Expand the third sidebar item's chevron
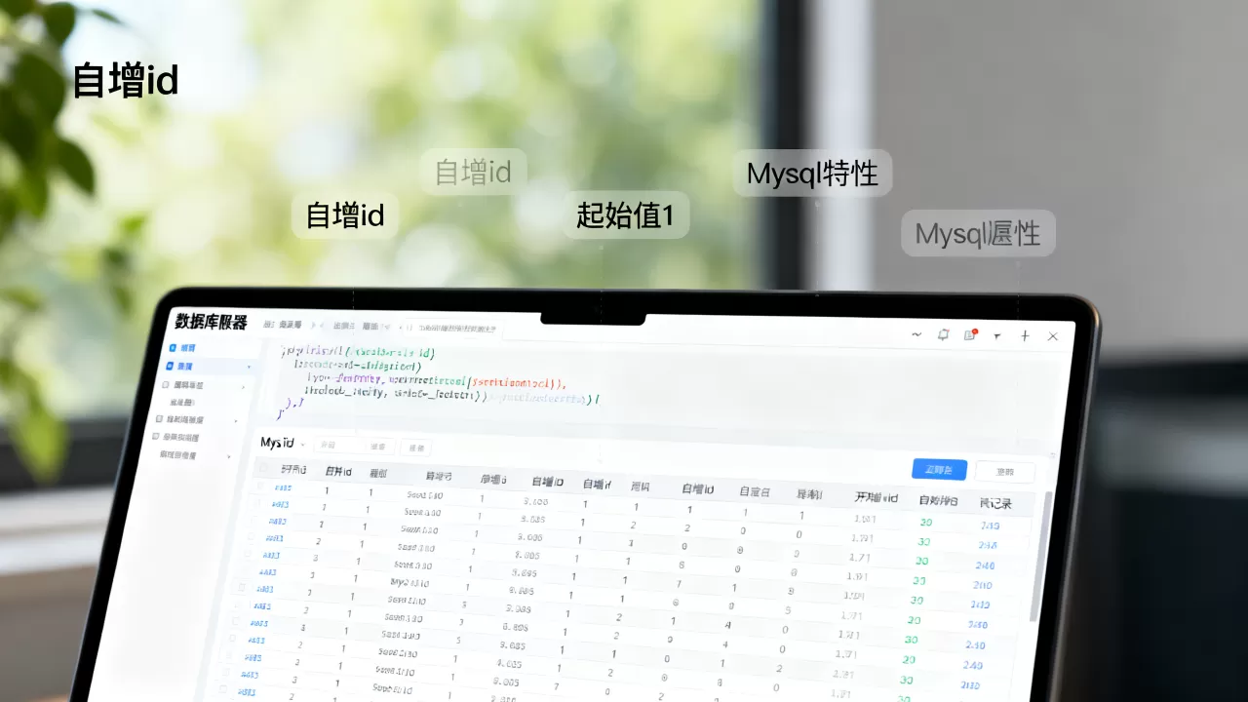Image resolution: width=1248 pixels, height=702 pixels. pyautogui.click(x=244, y=386)
